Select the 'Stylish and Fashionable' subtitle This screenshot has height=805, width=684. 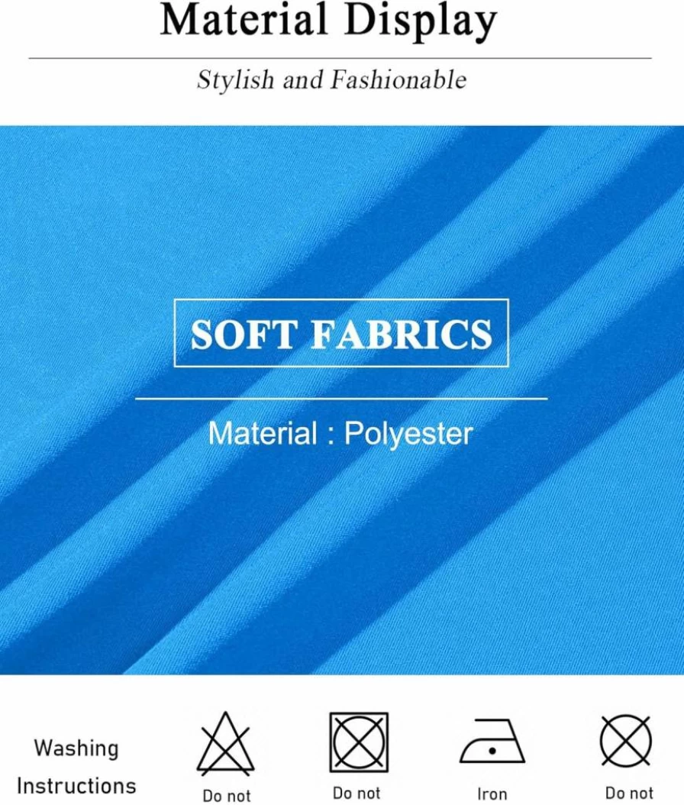click(x=331, y=80)
